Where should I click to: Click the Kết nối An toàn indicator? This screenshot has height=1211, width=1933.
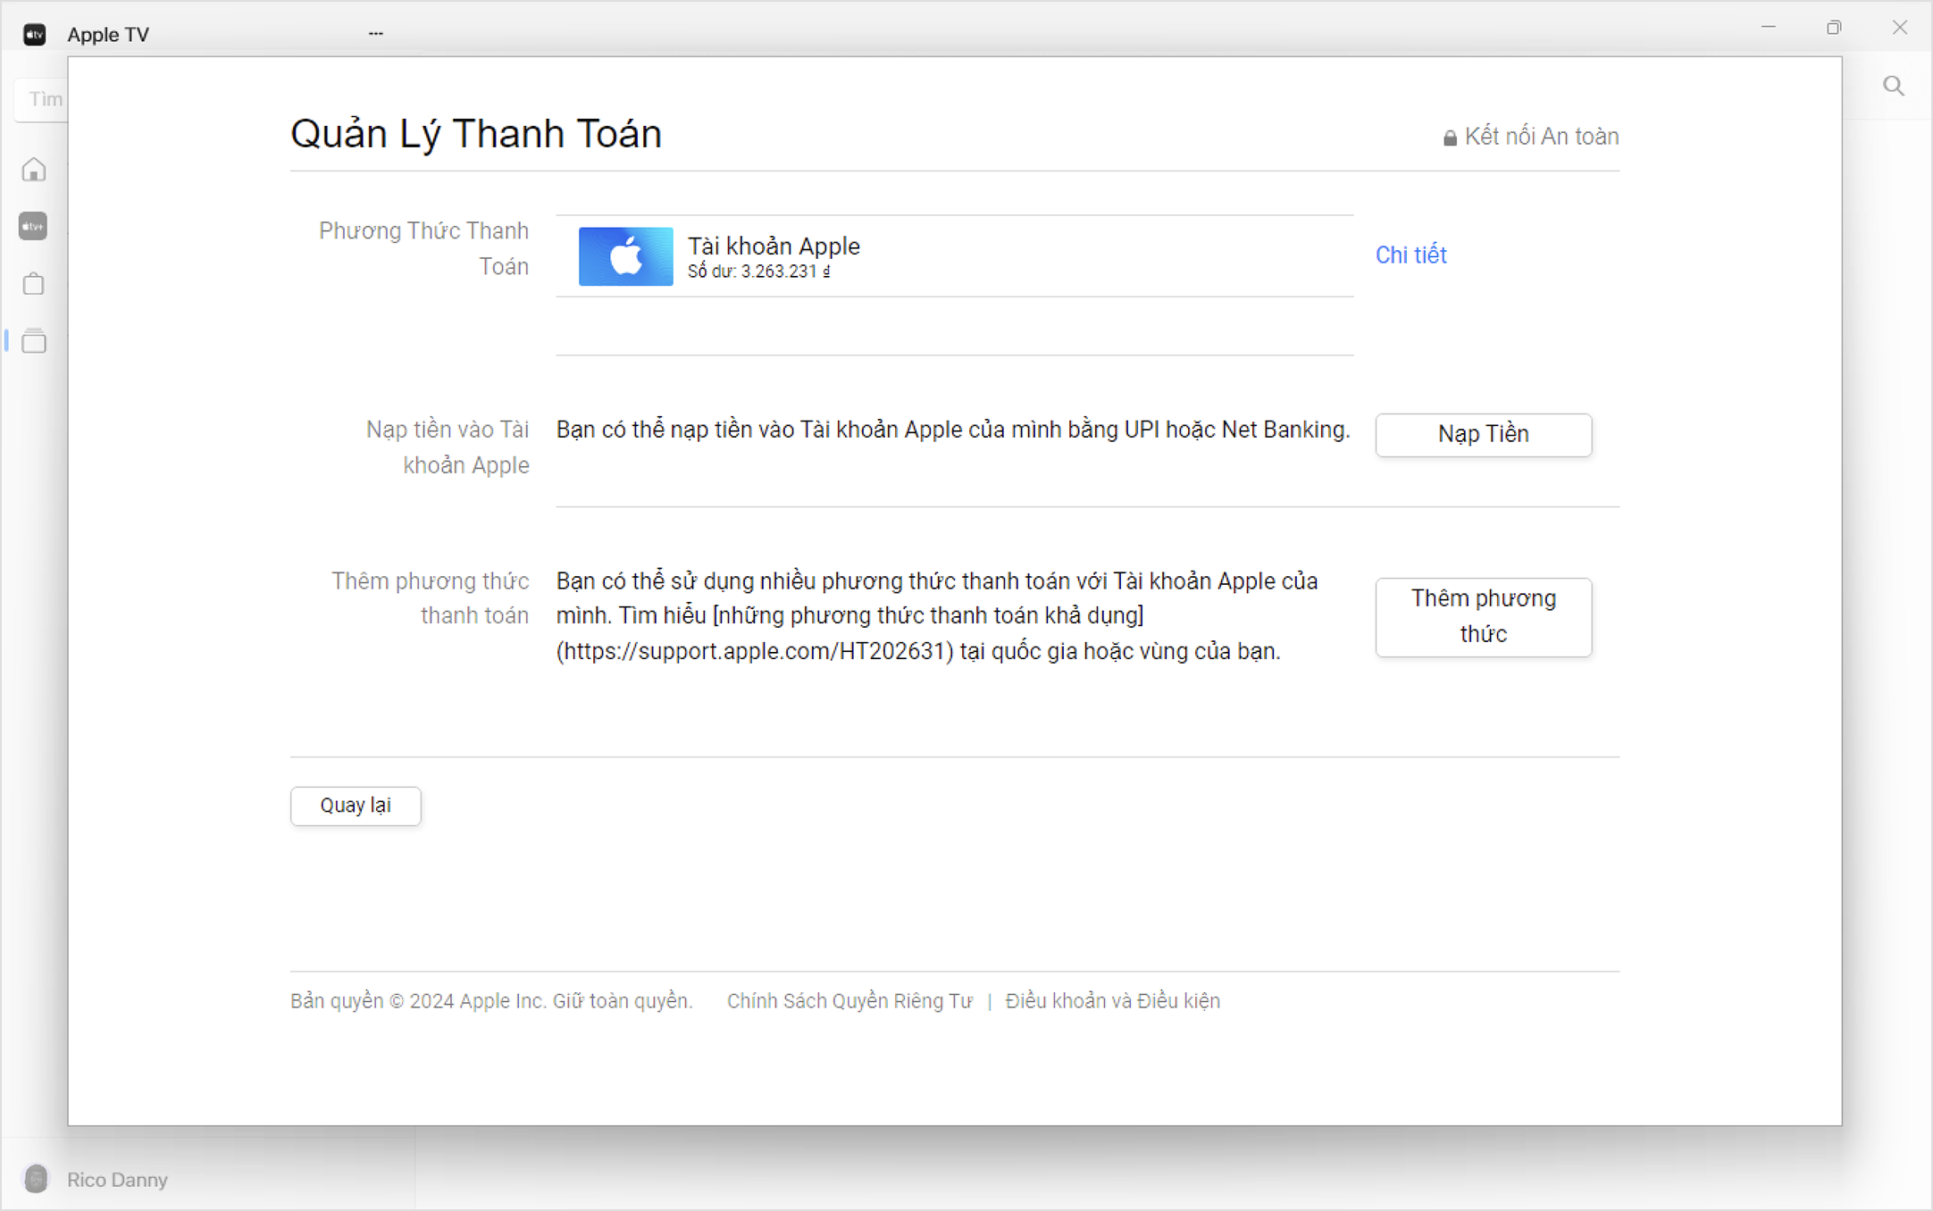pyautogui.click(x=1541, y=136)
